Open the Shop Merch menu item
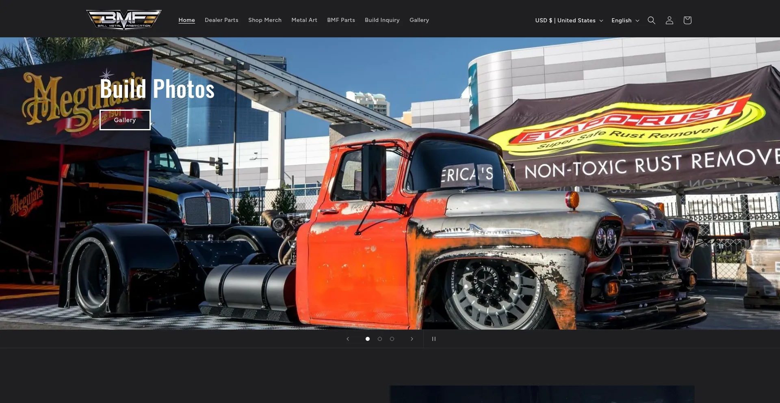The width and height of the screenshot is (780, 403). click(265, 20)
